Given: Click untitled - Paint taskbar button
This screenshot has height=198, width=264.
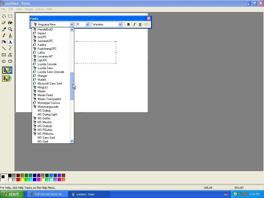Looking at the screenshot, I should [89, 194].
